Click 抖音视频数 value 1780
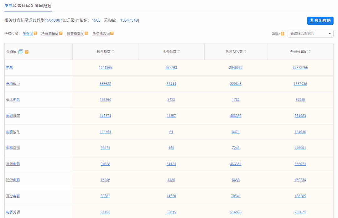This screenshot has width=338, height=218. (x=236, y=100)
